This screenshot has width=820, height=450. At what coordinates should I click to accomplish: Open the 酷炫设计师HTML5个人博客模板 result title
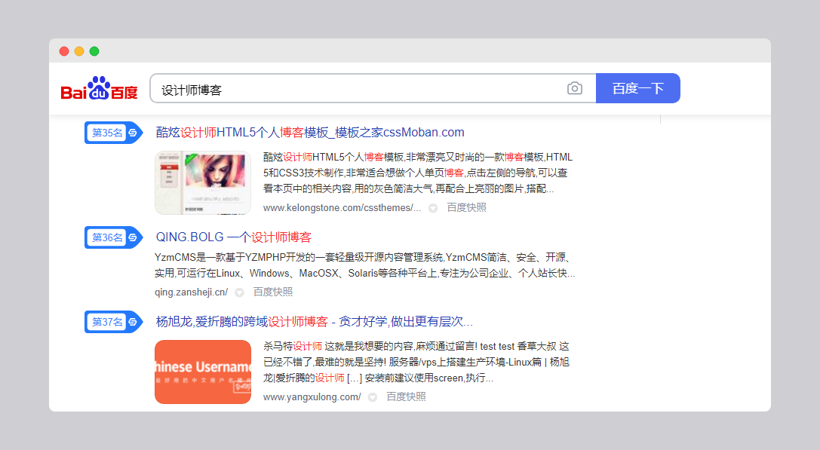[310, 133]
